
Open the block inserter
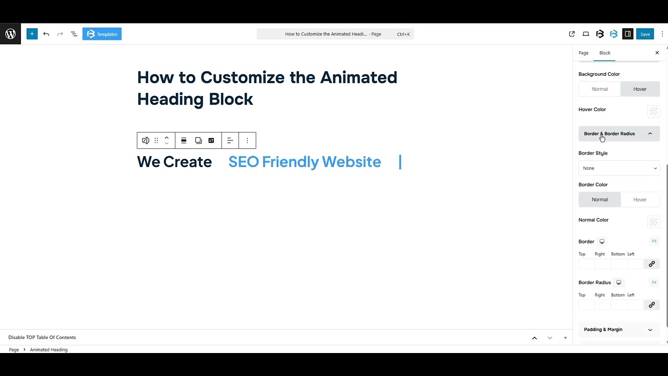(32, 34)
